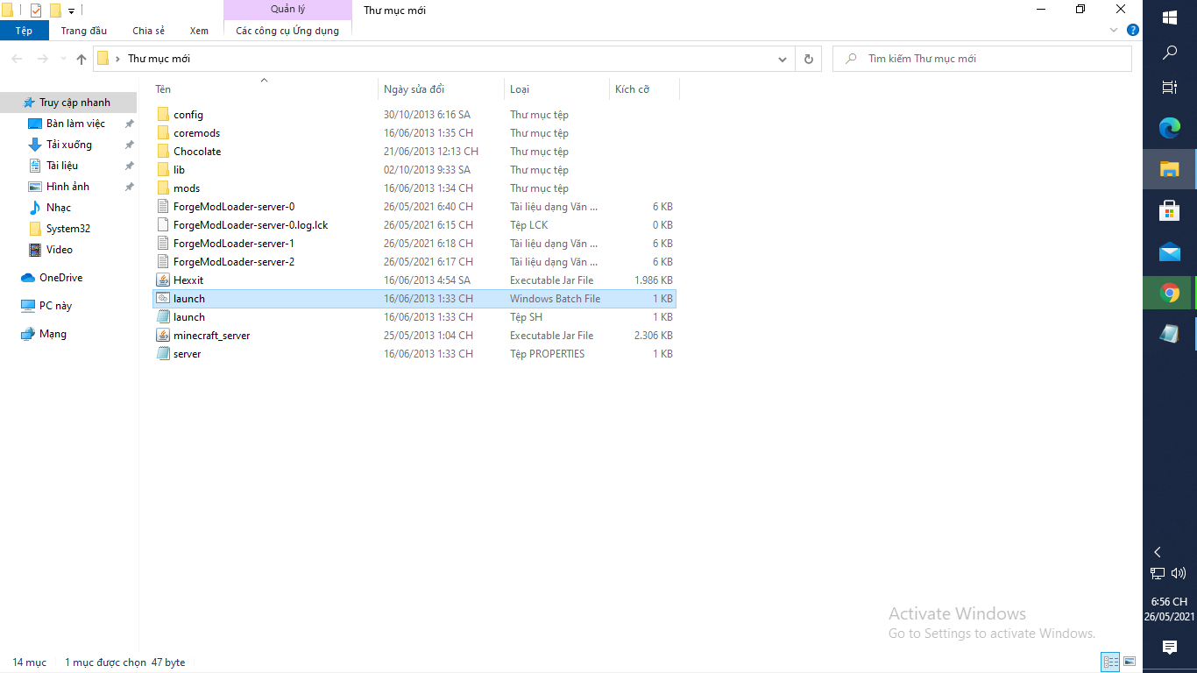Switch to the Chia sẻ tab
The image size is (1197, 673).
tap(149, 31)
